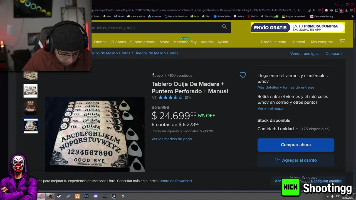Open the browser profile avatar
Screen dimensions: 356x200
pyautogui.click(x=341, y=10)
